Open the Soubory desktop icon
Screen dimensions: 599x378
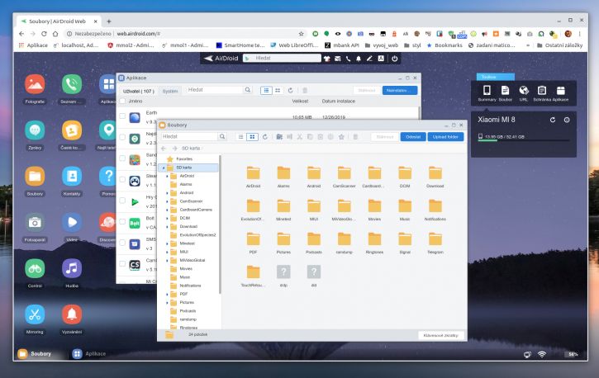coord(35,177)
